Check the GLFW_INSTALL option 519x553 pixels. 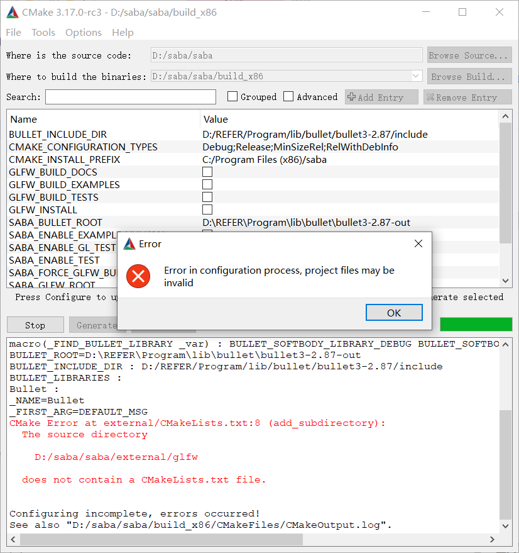tap(207, 209)
